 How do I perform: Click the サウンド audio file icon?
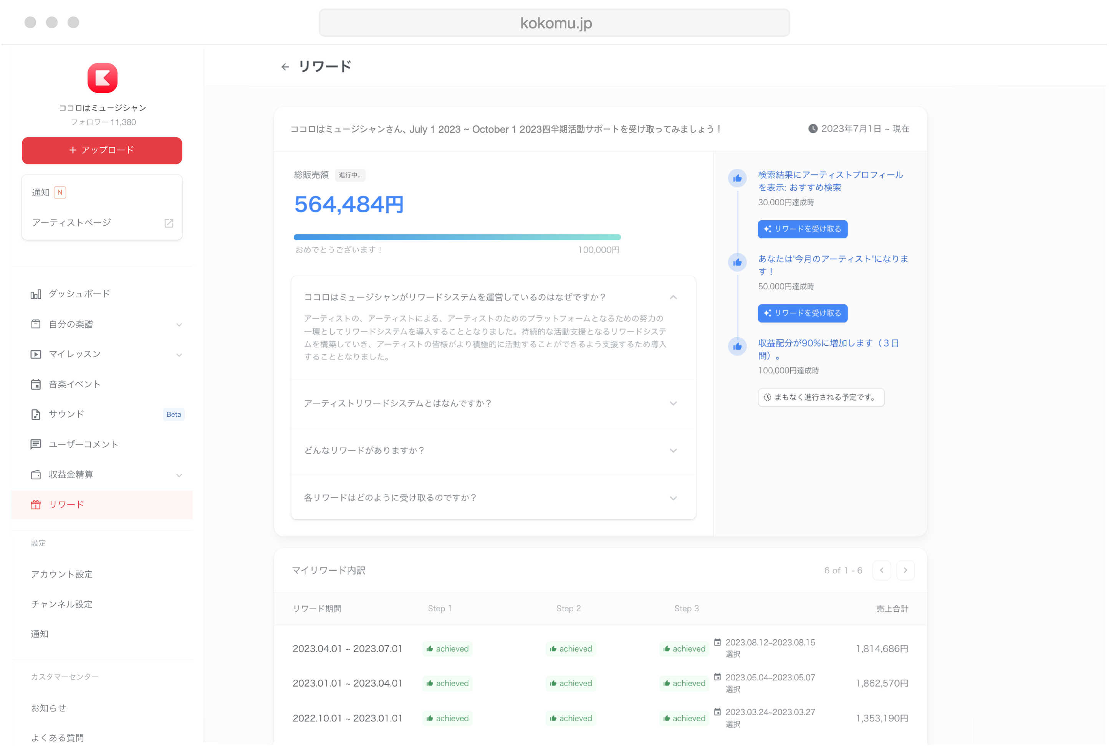point(36,414)
